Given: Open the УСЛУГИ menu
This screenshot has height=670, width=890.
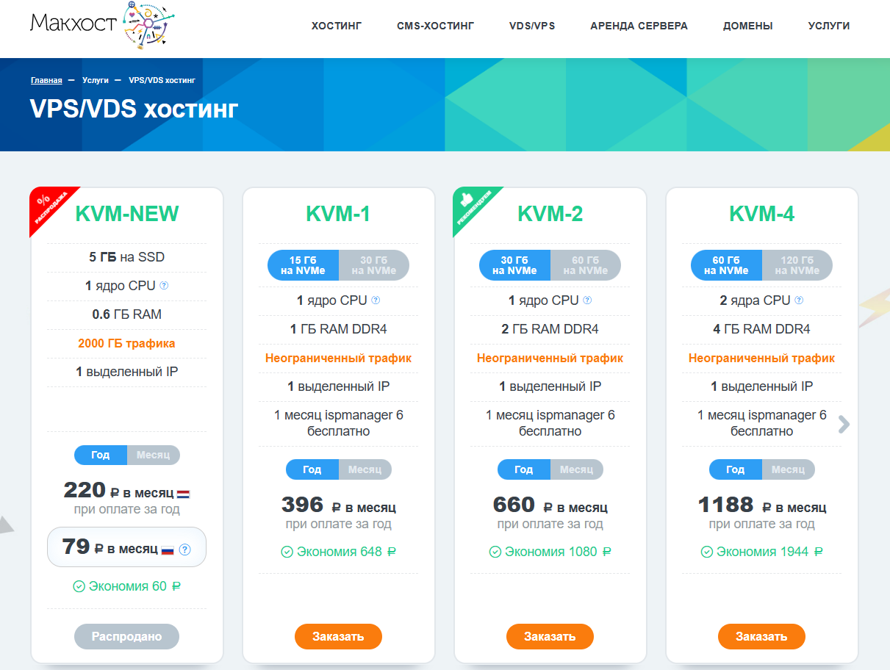Looking at the screenshot, I should (829, 26).
